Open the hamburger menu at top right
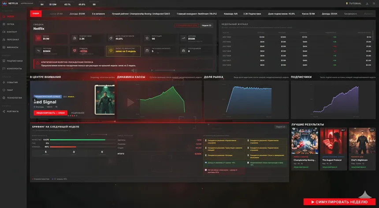 [374, 4]
